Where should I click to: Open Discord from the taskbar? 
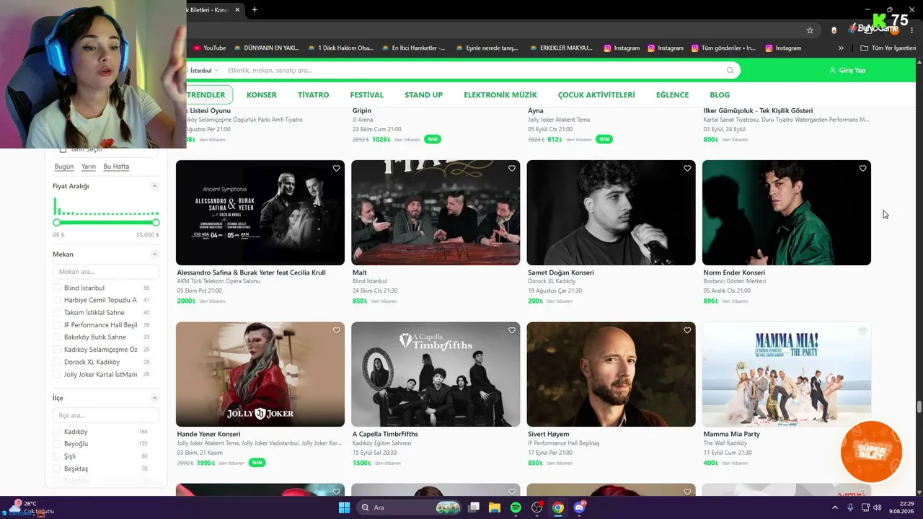(x=579, y=507)
